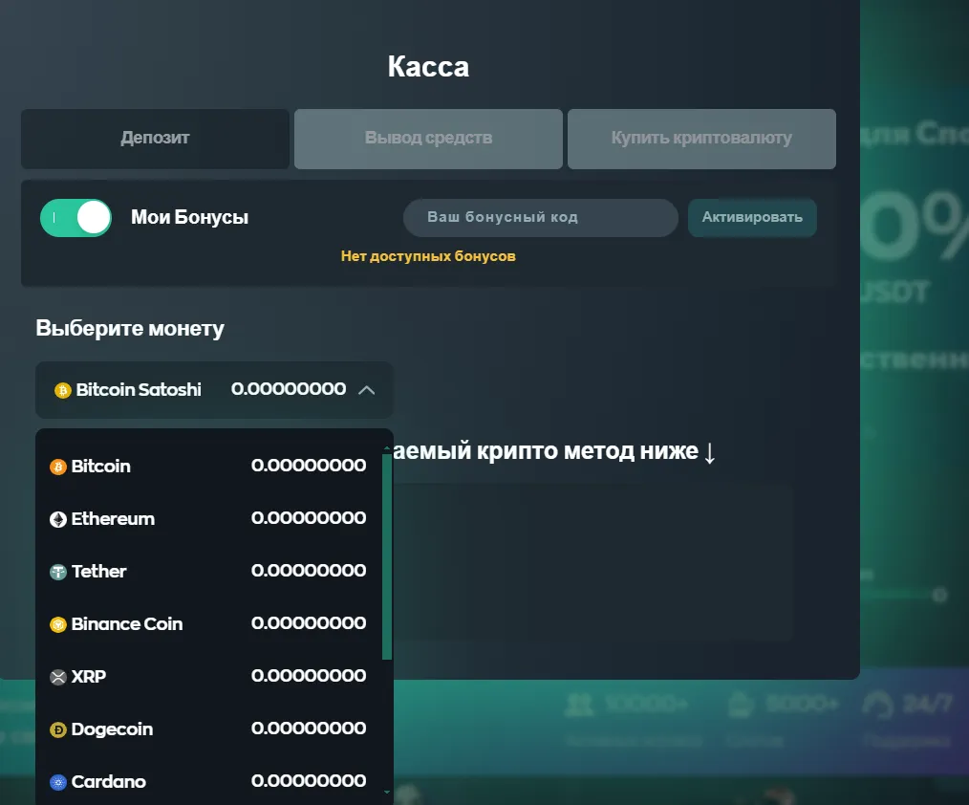Click the orange Bitcoin icon
Screen dimensions: 969x805
[58, 467]
